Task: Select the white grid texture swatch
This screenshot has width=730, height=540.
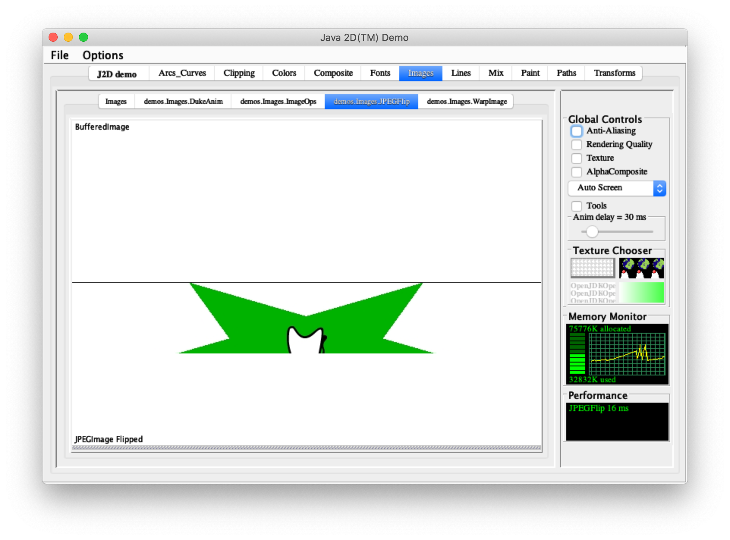Action: click(x=592, y=268)
